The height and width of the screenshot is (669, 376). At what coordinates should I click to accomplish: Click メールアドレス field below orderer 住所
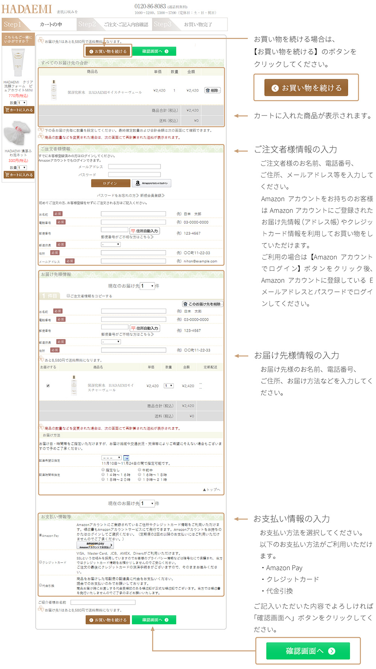click(133, 261)
